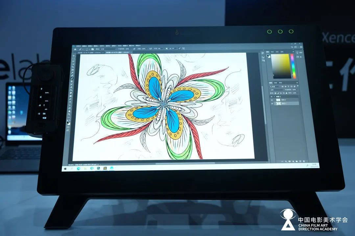The image size is (355, 236).
Task: Open the 文件(F) menu
Action: tap(79, 46)
